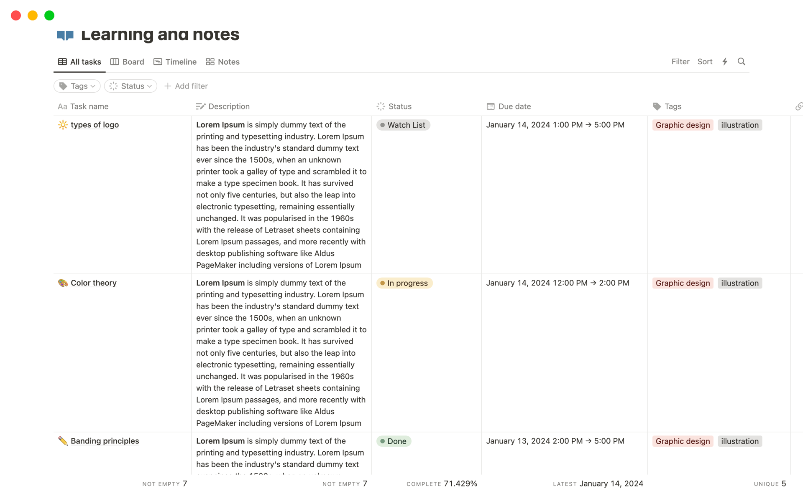Click the search icon

point(742,61)
